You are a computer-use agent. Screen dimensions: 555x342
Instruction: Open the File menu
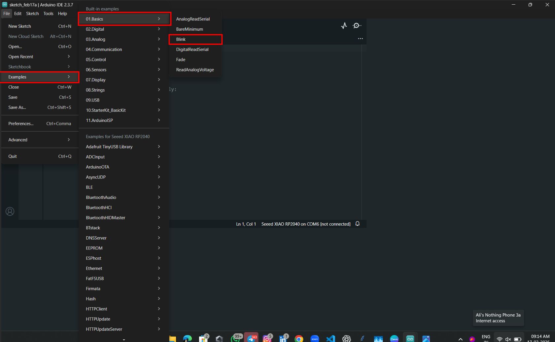(x=7, y=14)
